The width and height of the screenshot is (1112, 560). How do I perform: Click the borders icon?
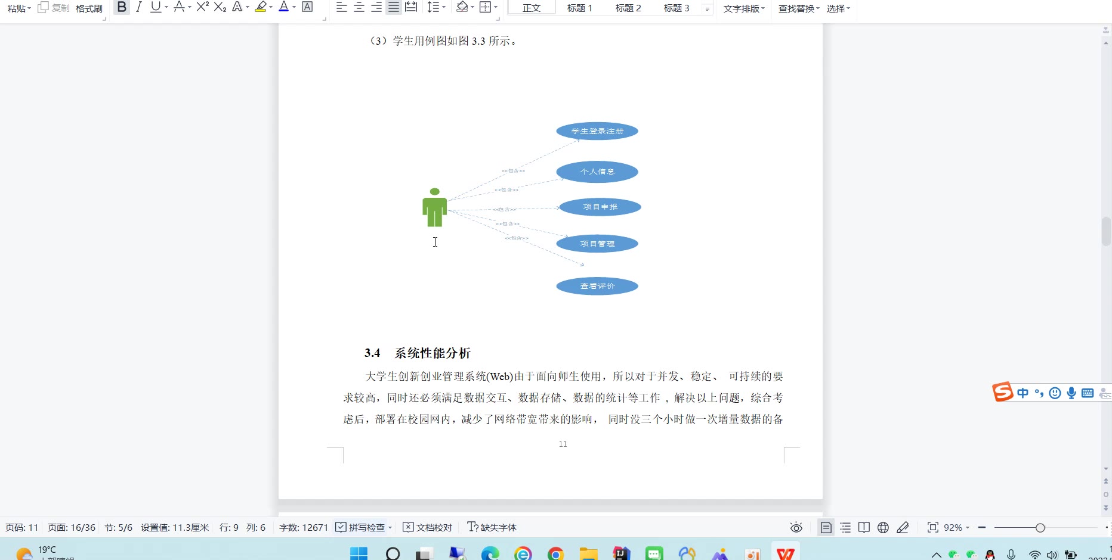click(x=486, y=7)
